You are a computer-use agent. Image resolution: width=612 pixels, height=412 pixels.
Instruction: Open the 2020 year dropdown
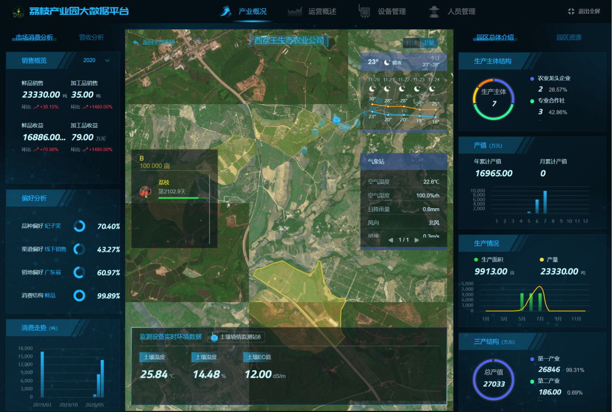coord(96,61)
